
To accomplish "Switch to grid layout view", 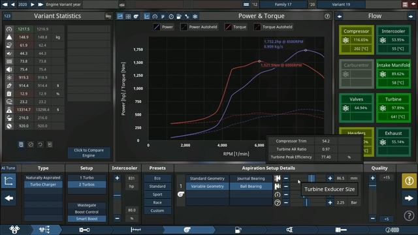I will click(x=128, y=16).
